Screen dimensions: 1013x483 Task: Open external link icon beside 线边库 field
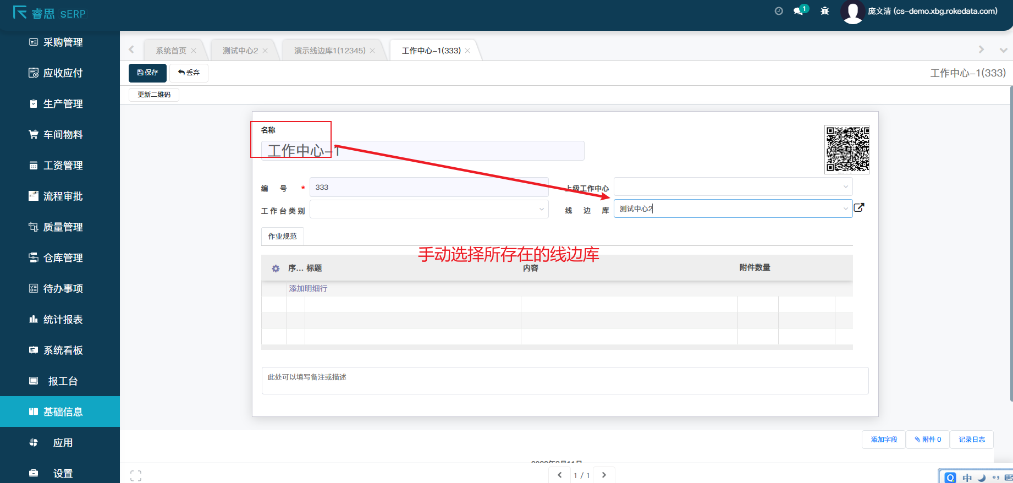pyautogui.click(x=859, y=207)
